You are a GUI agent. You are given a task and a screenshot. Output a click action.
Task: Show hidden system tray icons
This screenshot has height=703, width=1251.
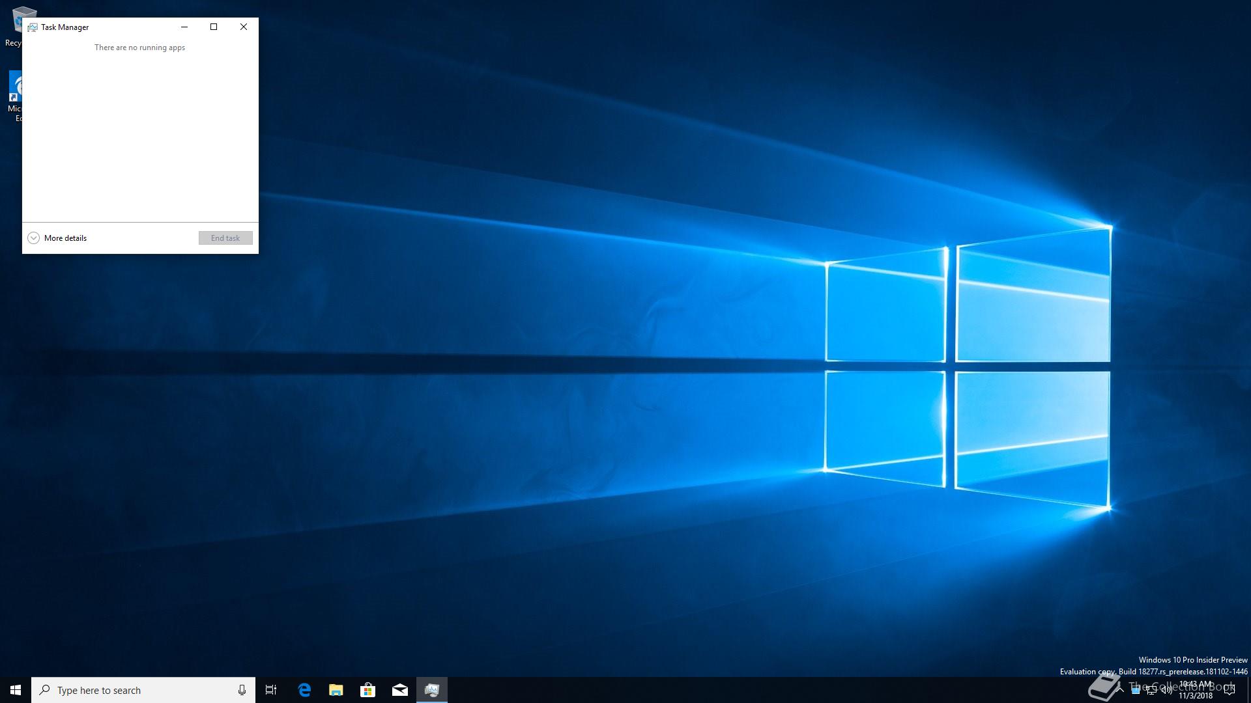pos(1120,690)
